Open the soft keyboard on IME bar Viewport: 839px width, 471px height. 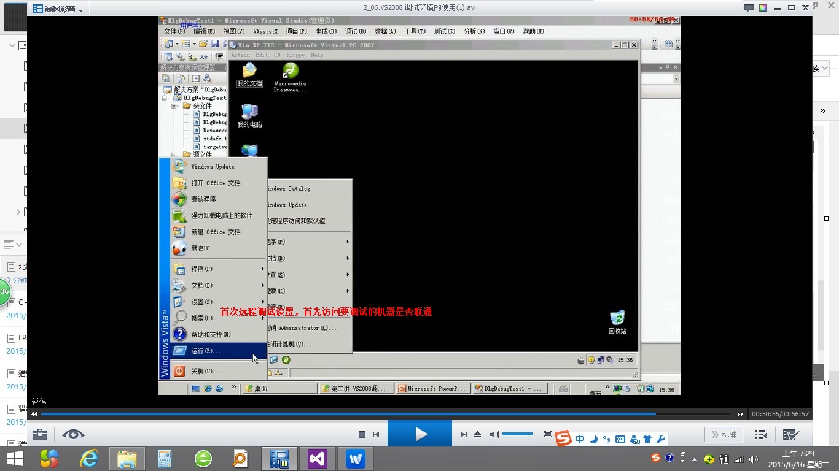(620, 439)
